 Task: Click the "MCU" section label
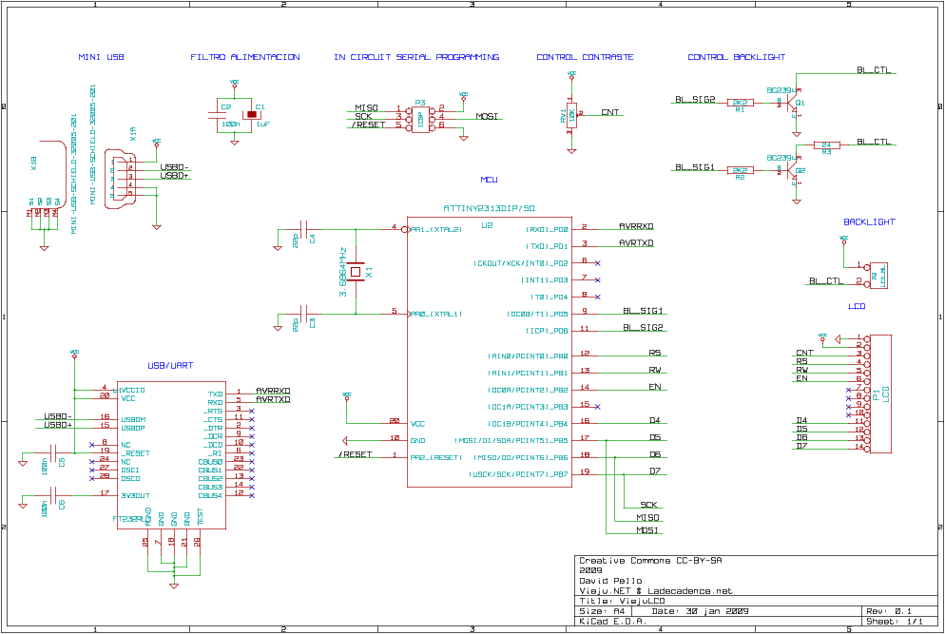click(489, 180)
